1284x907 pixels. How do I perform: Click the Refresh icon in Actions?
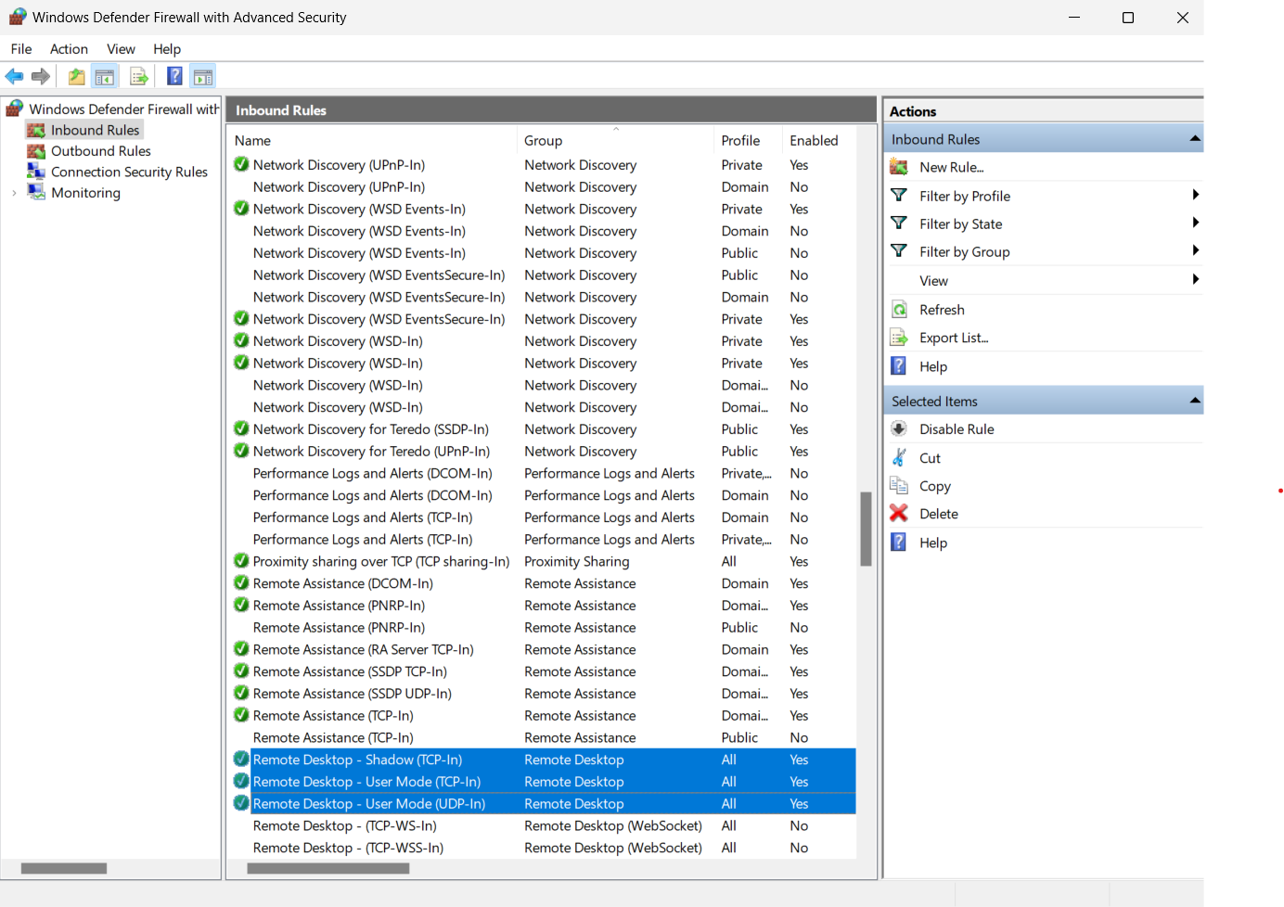tap(899, 310)
